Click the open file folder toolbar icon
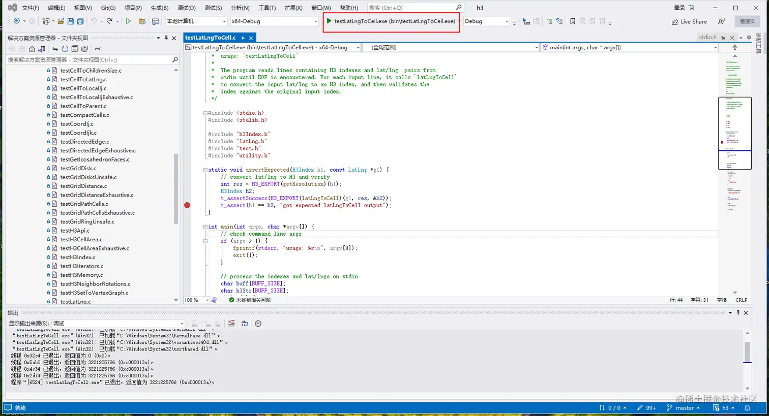This screenshot has height=416, width=769. [61, 21]
